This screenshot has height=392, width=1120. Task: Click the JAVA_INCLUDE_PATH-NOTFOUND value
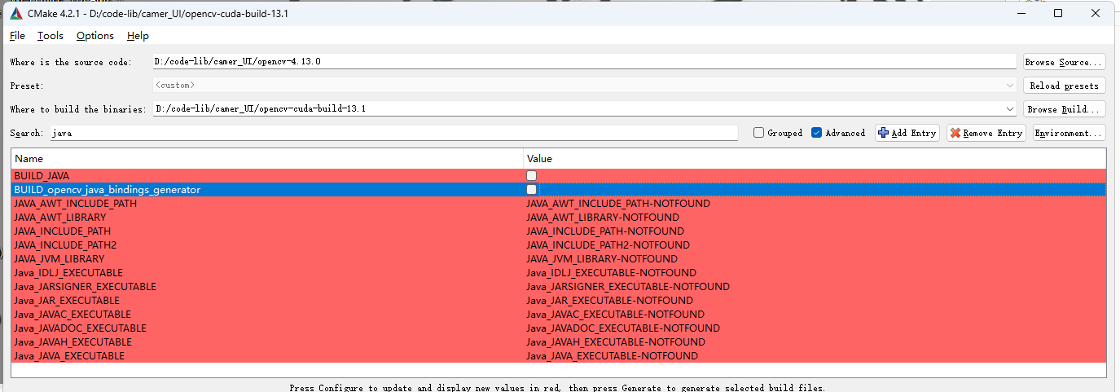605,231
